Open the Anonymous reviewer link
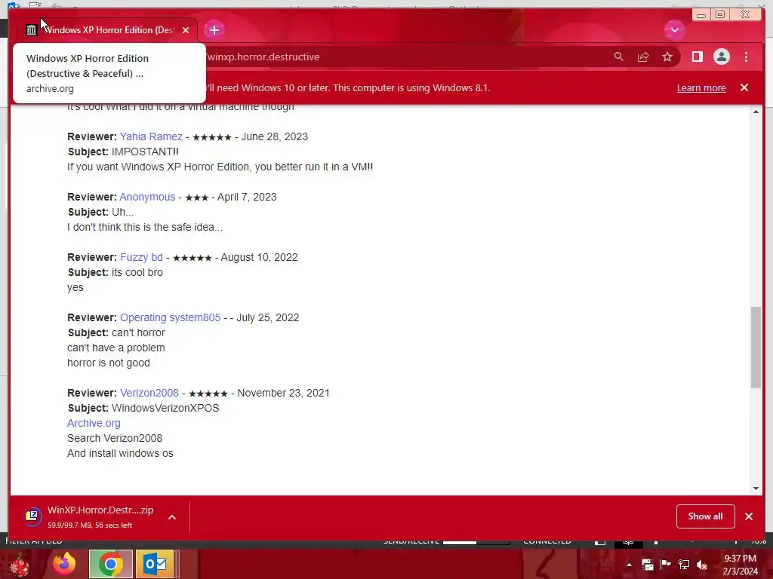773x579 pixels. click(x=147, y=197)
